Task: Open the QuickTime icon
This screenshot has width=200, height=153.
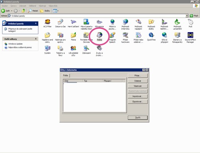Action: coord(151,36)
